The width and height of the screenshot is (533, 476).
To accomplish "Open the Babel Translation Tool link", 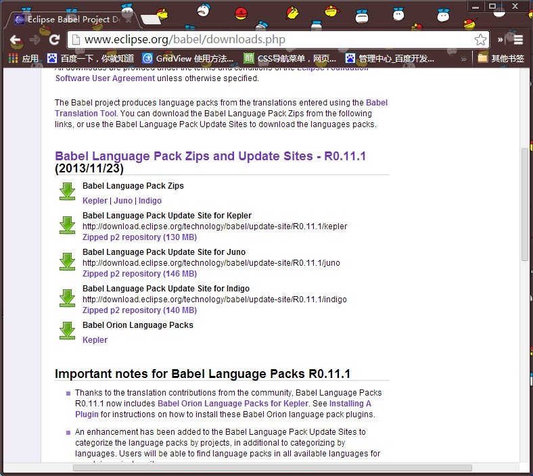I will [86, 114].
